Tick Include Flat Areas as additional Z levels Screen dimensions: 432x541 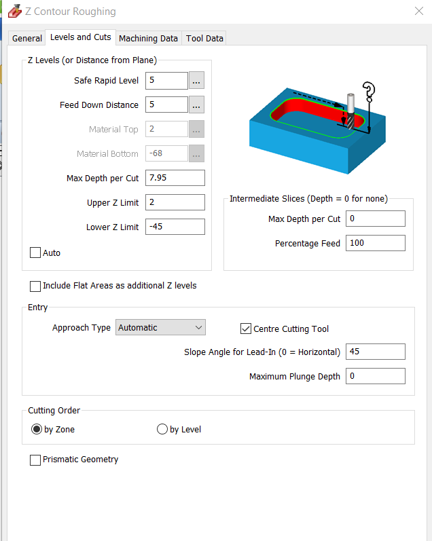click(x=35, y=286)
